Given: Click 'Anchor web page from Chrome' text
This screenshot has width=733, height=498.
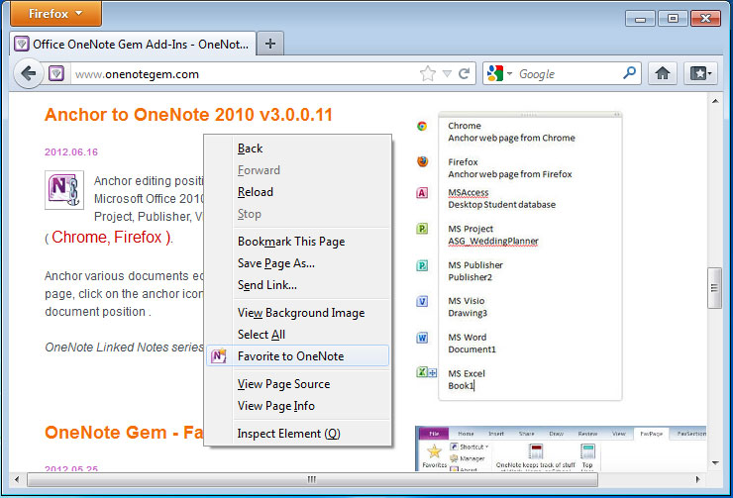Looking at the screenshot, I should click(x=511, y=138).
